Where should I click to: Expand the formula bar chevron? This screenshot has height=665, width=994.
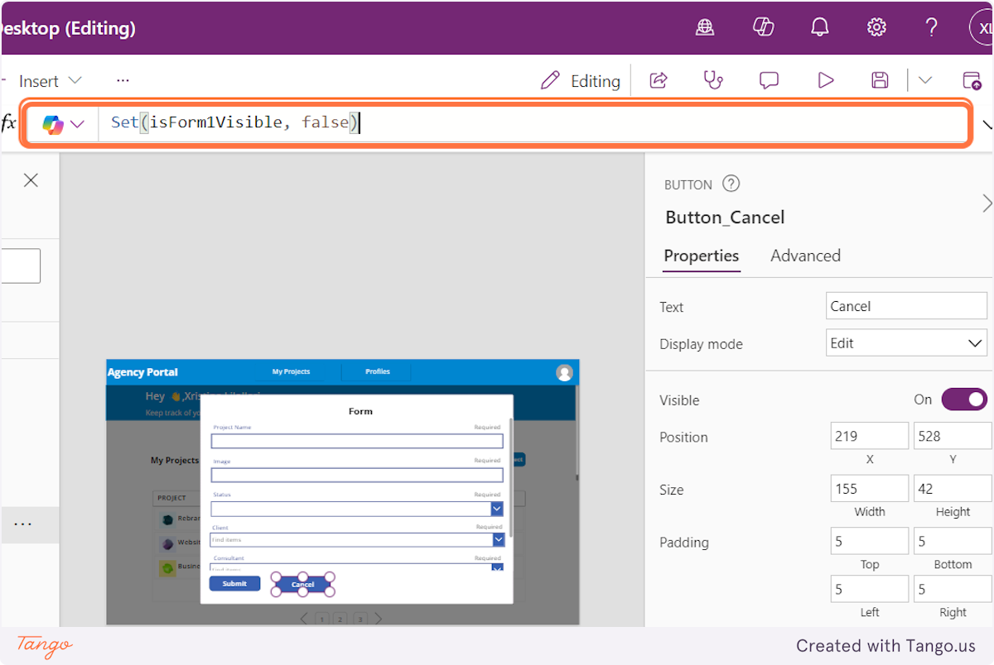point(987,125)
